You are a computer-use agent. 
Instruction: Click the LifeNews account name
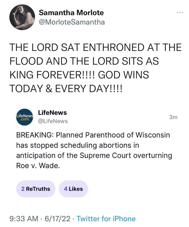[x=52, y=113]
